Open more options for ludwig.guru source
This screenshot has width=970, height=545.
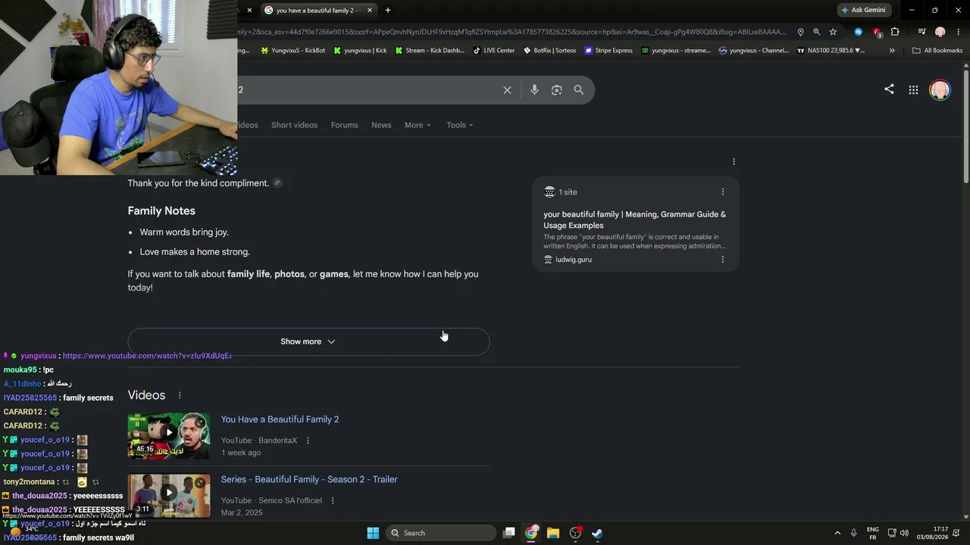pyautogui.click(x=722, y=260)
